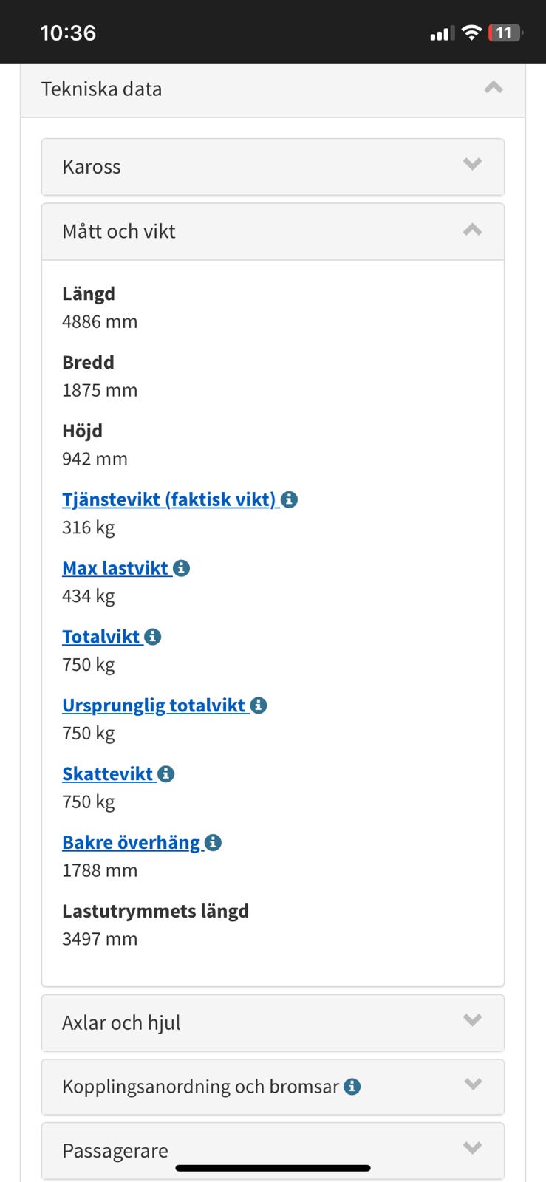Tap the Max lastvikt info icon
Viewport: 546px width, 1182px height.
pos(182,568)
